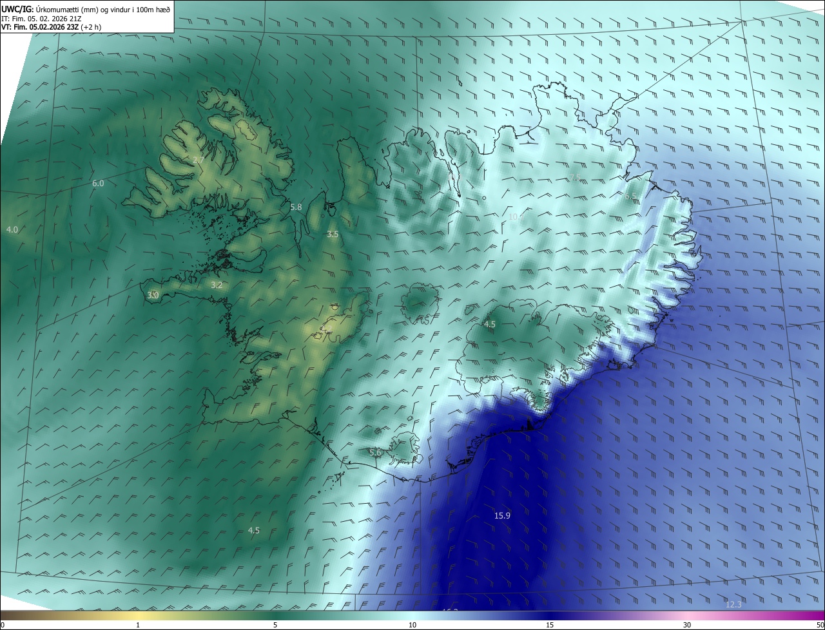Select the IT: Fim. 05. 02. 2026 21Z line
The image size is (825, 630).
pyautogui.click(x=41, y=19)
